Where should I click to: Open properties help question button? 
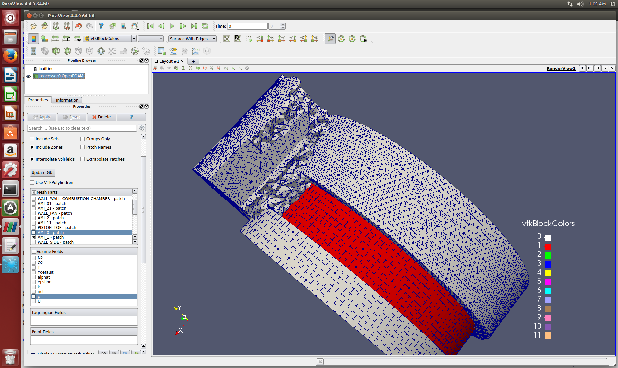tap(131, 117)
